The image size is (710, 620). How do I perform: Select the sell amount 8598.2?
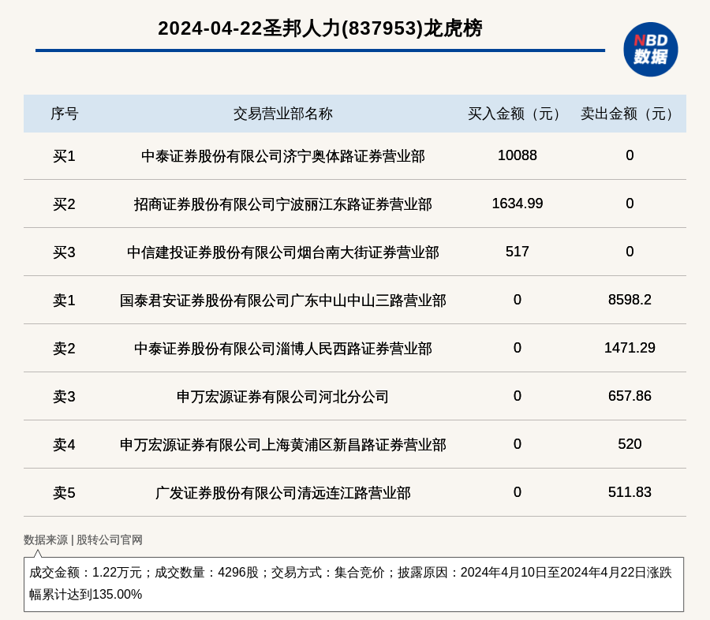630,300
